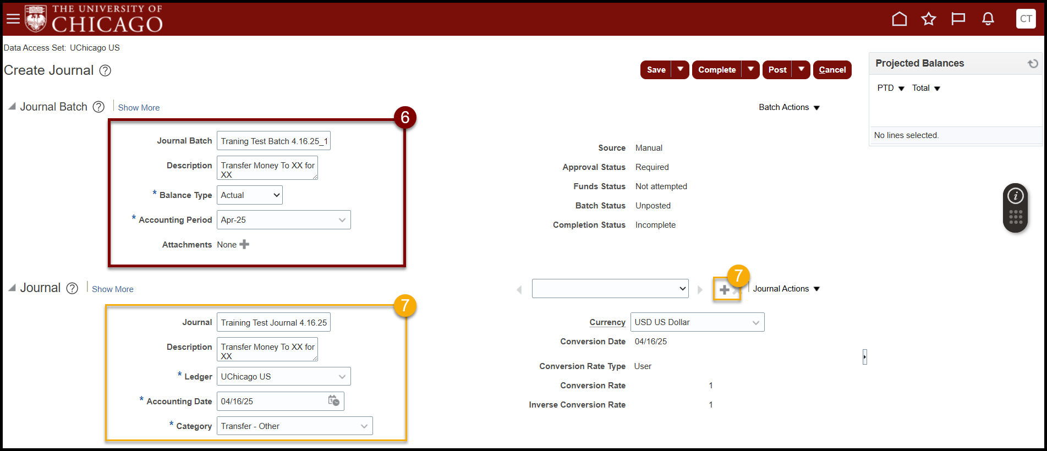This screenshot has width=1047, height=451.
Task: Click the Journal Batch name field
Action: pos(273,141)
